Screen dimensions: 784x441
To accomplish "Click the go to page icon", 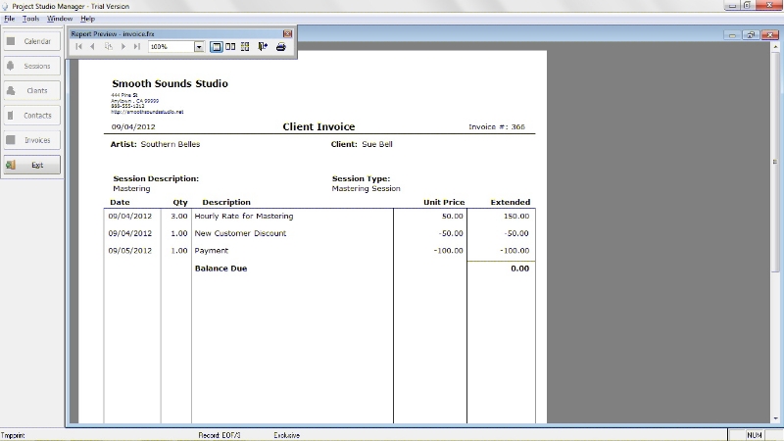I will (109, 47).
